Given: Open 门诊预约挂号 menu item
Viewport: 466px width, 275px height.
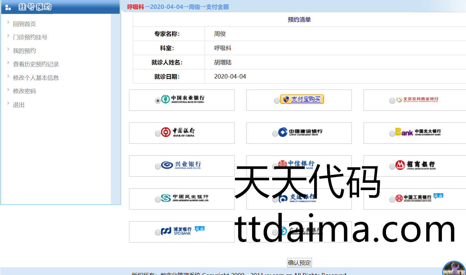Looking at the screenshot, I should [30, 37].
